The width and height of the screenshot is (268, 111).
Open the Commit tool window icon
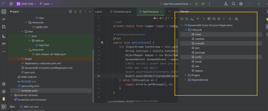(x=4, y=19)
